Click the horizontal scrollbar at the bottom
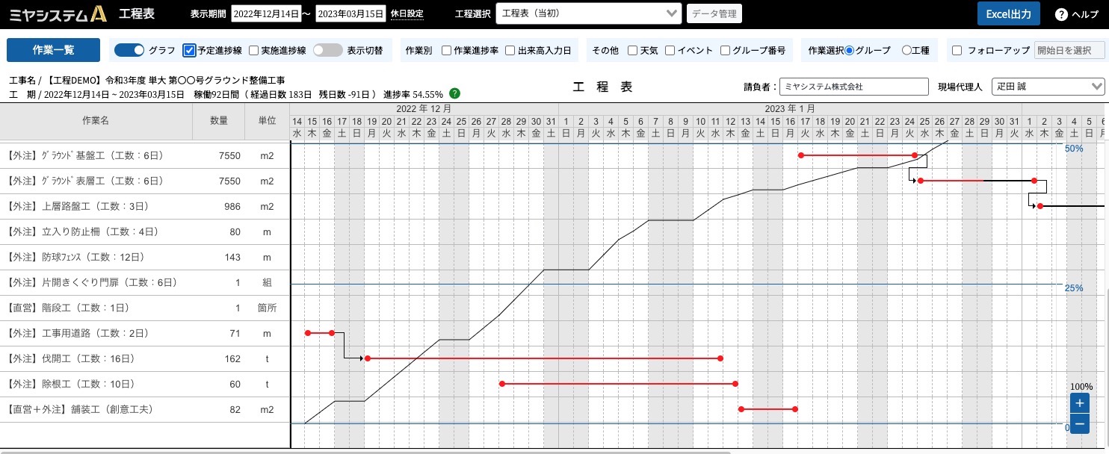 point(365,452)
